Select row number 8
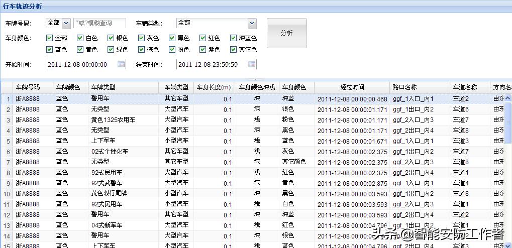 (8, 173)
